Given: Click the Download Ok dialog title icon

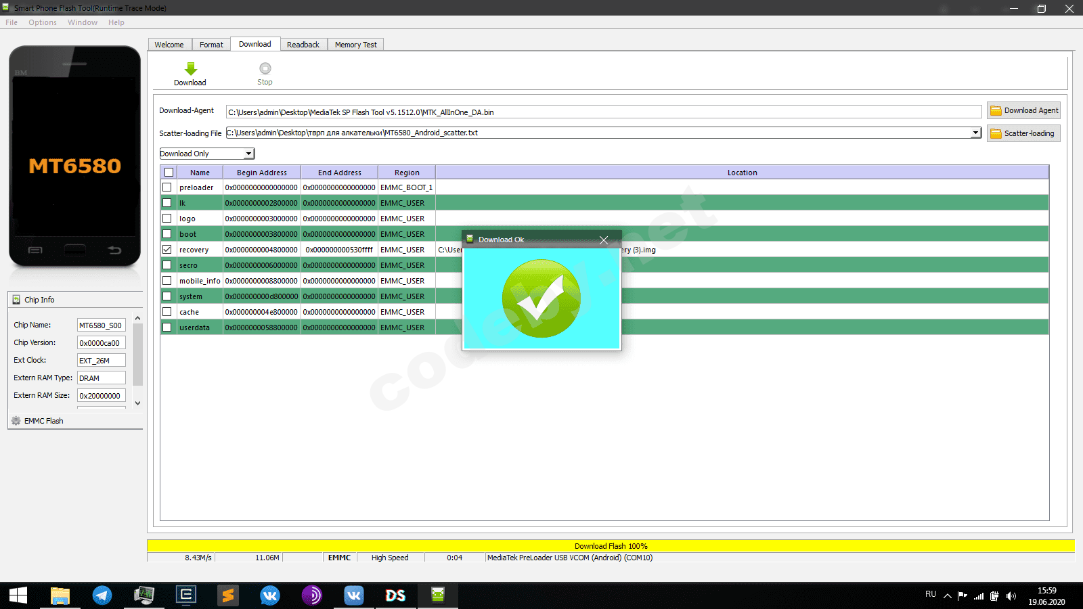Looking at the screenshot, I should coord(470,240).
